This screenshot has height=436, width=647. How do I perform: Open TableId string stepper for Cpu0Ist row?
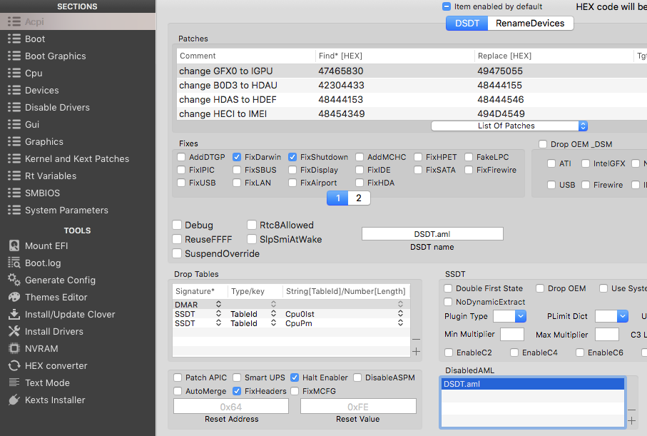(400, 314)
